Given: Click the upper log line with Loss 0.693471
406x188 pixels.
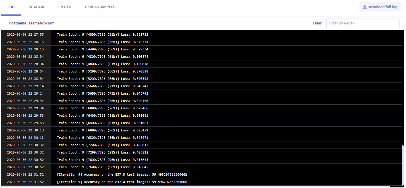Looking at the screenshot, I should click(102, 130).
